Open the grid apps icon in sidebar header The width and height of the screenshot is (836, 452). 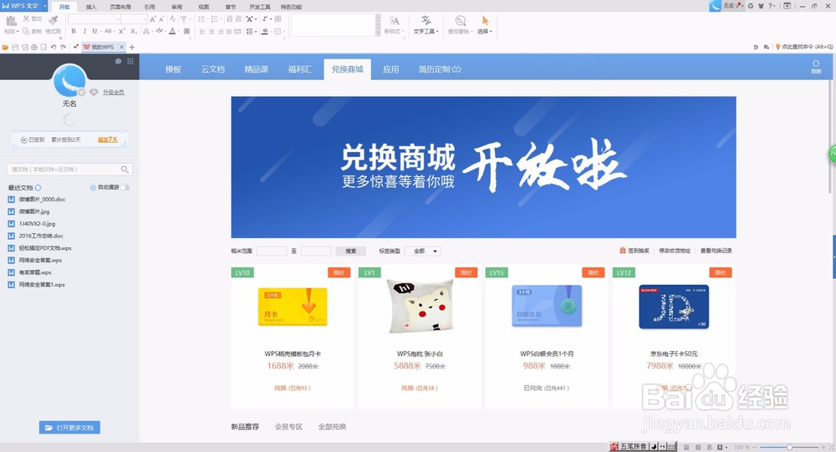130,61
